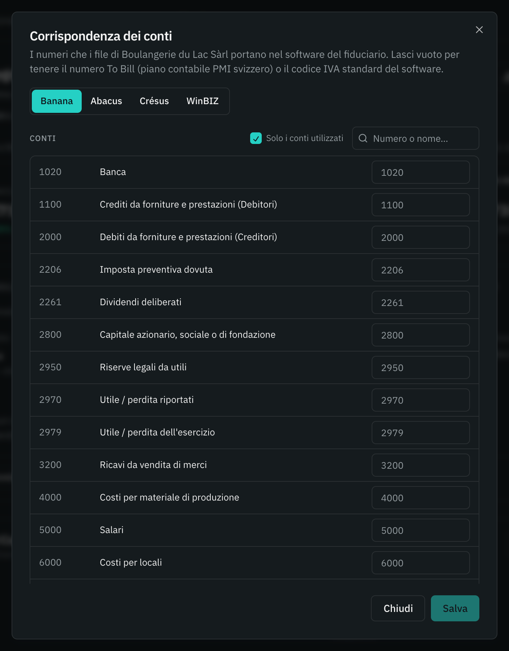
Task: Click 'Capitale azionario, sociale o di fondazione'
Action: tap(188, 335)
